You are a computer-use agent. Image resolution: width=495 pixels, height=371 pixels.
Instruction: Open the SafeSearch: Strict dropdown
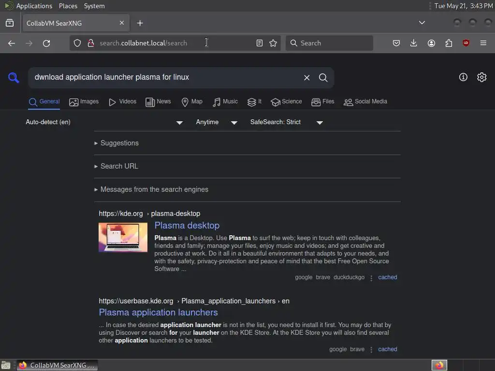coord(287,122)
